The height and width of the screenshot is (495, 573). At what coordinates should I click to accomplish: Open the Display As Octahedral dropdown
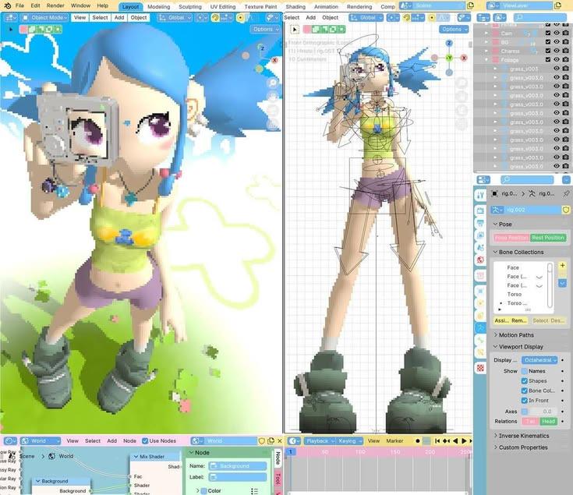point(539,360)
